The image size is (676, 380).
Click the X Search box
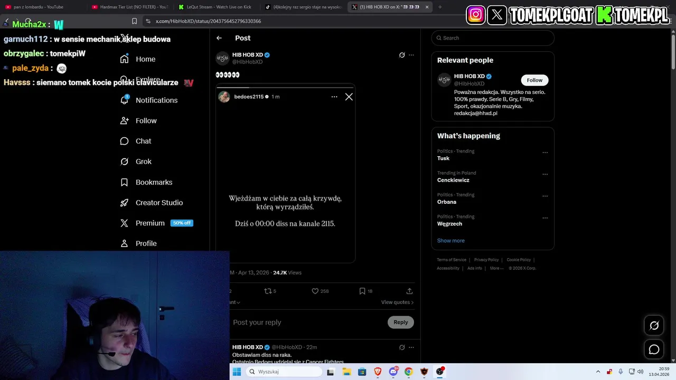pyautogui.click(x=493, y=38)
